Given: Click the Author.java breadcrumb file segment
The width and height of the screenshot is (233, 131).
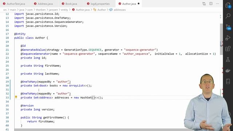Looking at the screenshot, I should point(81,10).
